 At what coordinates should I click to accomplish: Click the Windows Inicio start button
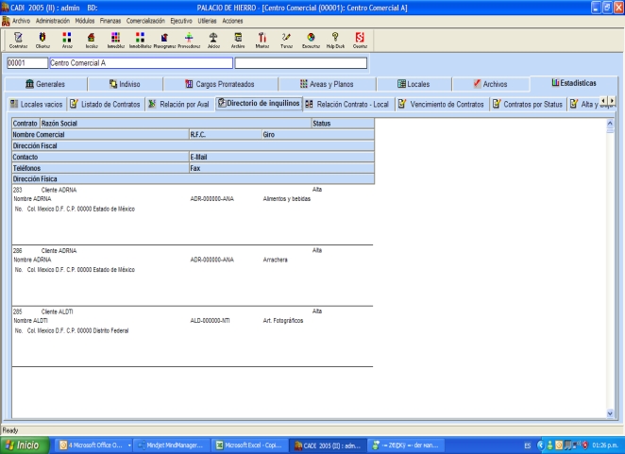click(26, 444)
